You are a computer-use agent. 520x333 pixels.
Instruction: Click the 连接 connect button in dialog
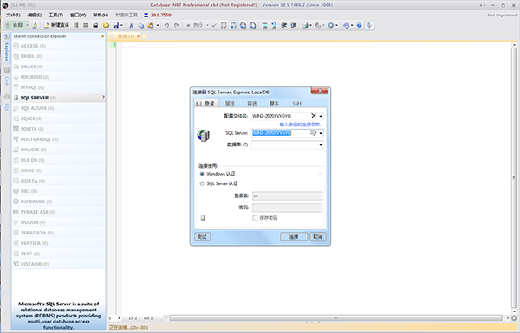coord(294,237)
